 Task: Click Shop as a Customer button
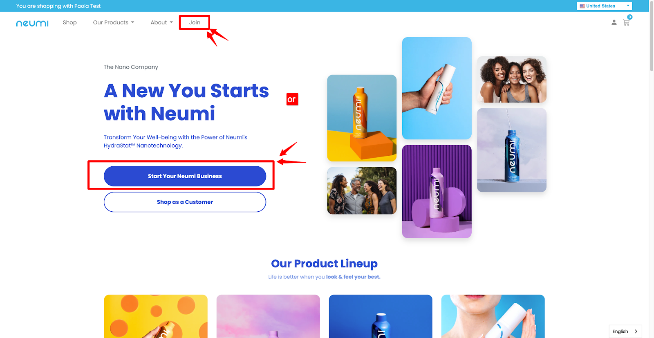tap(185, 202)
